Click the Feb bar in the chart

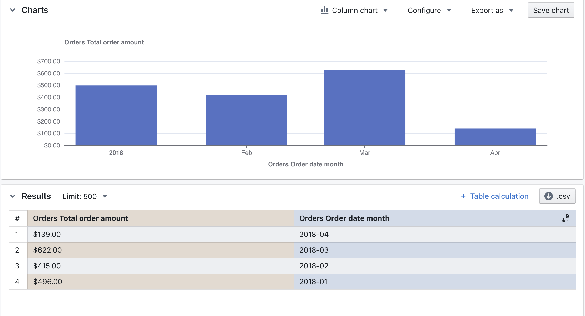click(x=247, y=120)
